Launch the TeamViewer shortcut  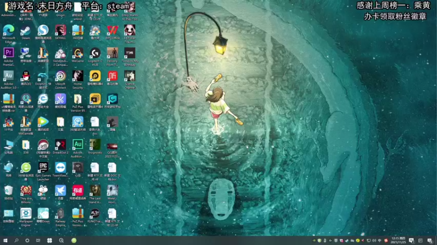(x=60, y=169)
